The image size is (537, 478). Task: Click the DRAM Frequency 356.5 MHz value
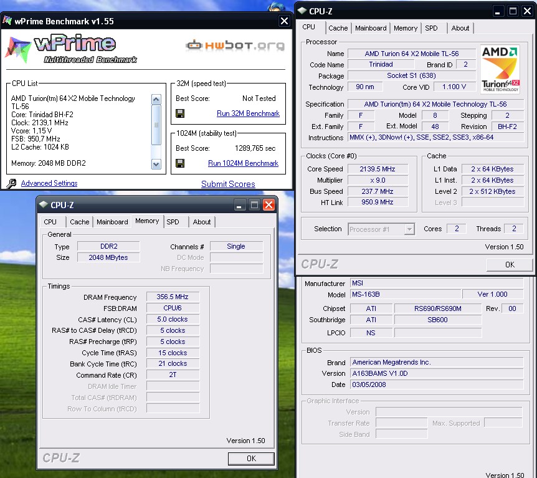pos(173,297)
